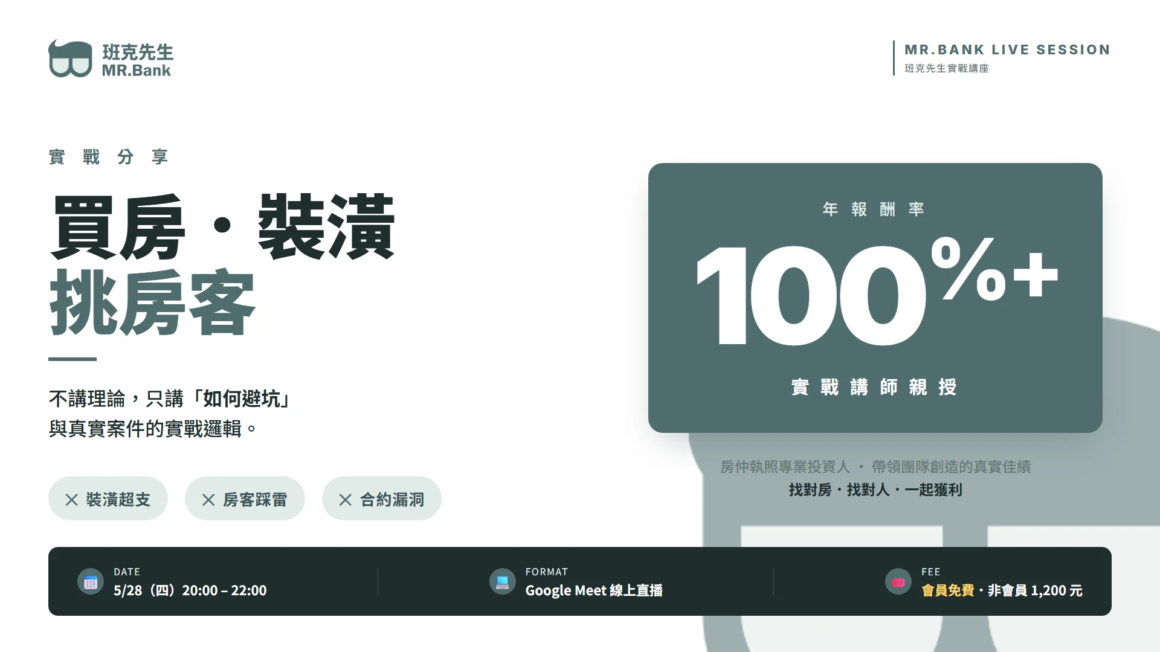Click the 買房・裝潢 headline text
Viewport: 1160px width, 652px height.
222,228
